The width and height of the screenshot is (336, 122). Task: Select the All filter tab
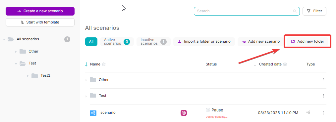pyautogui.click(x=91, y=42)
